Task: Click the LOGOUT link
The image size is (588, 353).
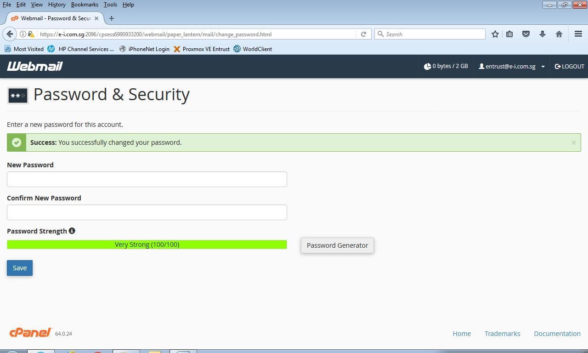Action: click(570, 66)
